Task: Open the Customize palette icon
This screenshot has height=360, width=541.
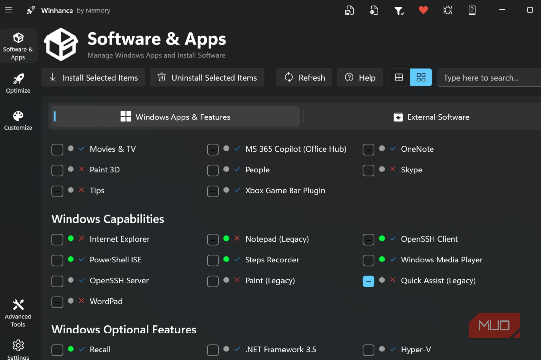Action: coord(18,120)
